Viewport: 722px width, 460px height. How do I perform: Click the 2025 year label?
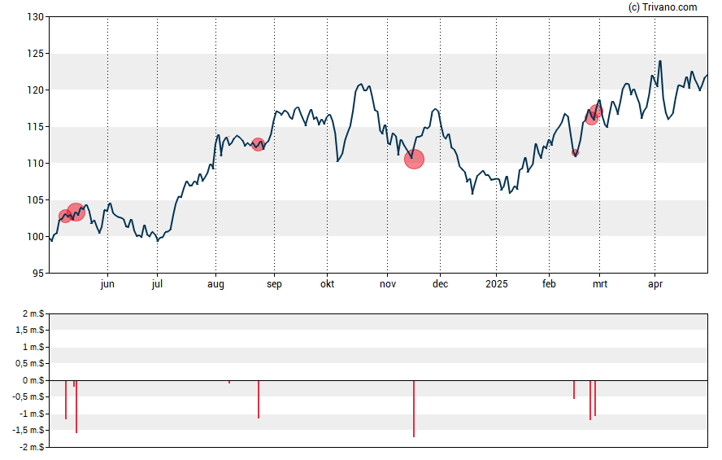(496, 284)
